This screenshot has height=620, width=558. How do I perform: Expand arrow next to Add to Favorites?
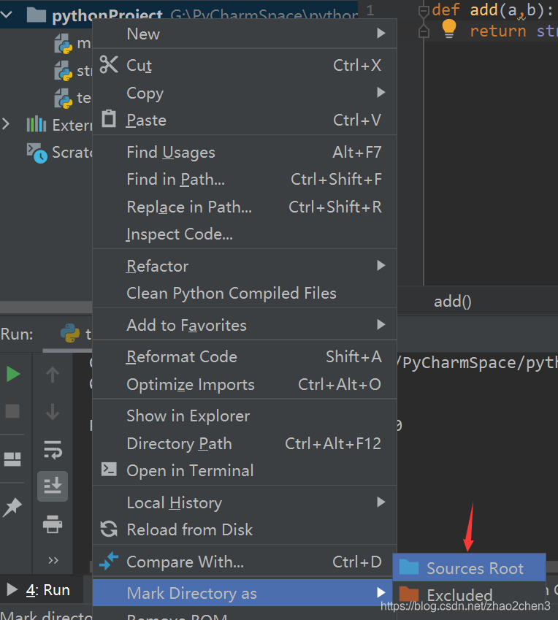(381, 325)
